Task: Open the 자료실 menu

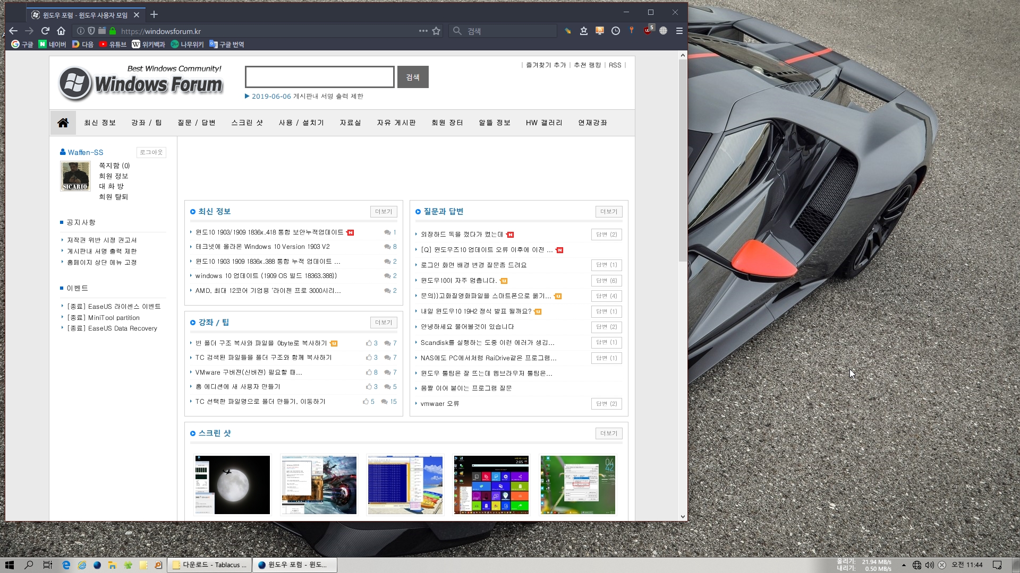Action: (x=350, y=123)
